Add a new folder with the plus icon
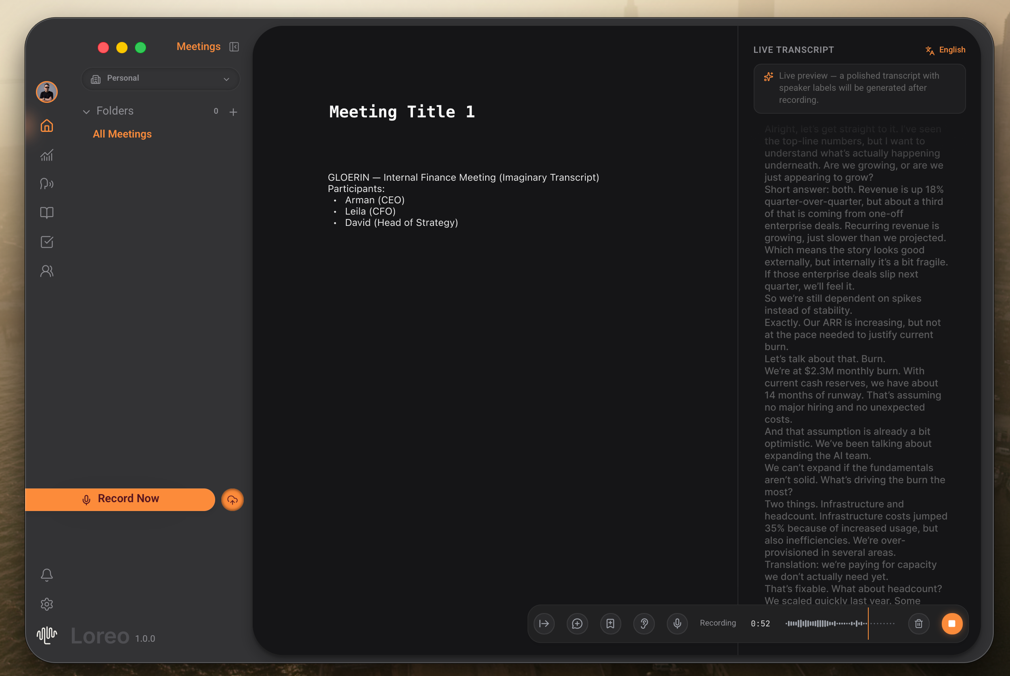 pyautogui.click(x=233, y=112)
